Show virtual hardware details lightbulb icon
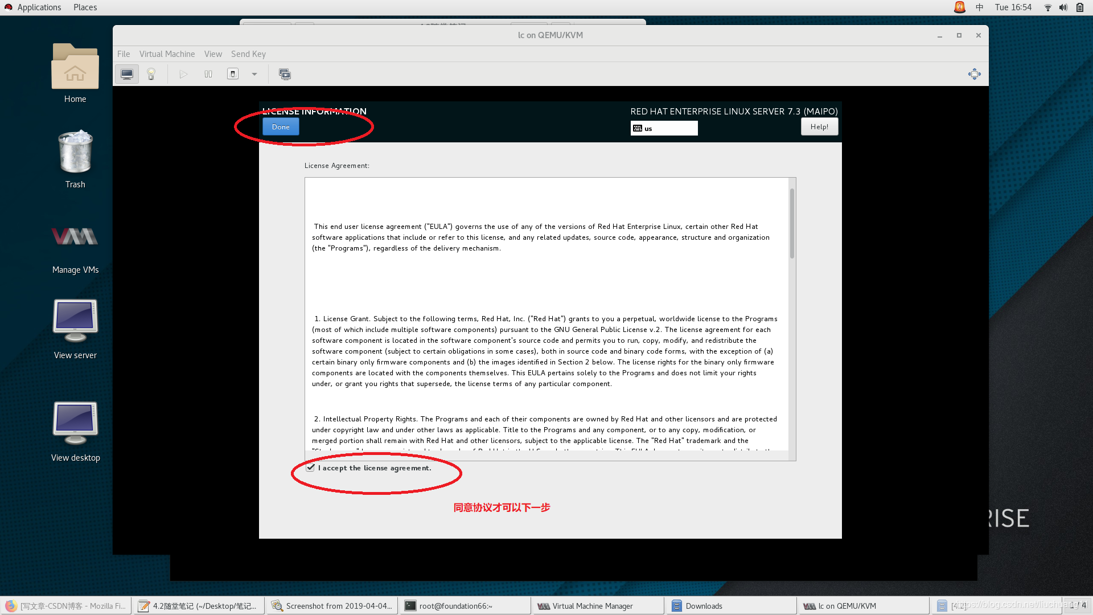Screen dimensions: 1093x615 coord(151,74)
